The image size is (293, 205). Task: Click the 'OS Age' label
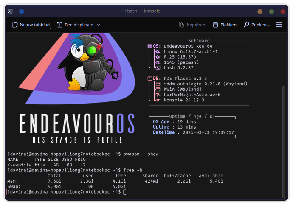[161, 121]
